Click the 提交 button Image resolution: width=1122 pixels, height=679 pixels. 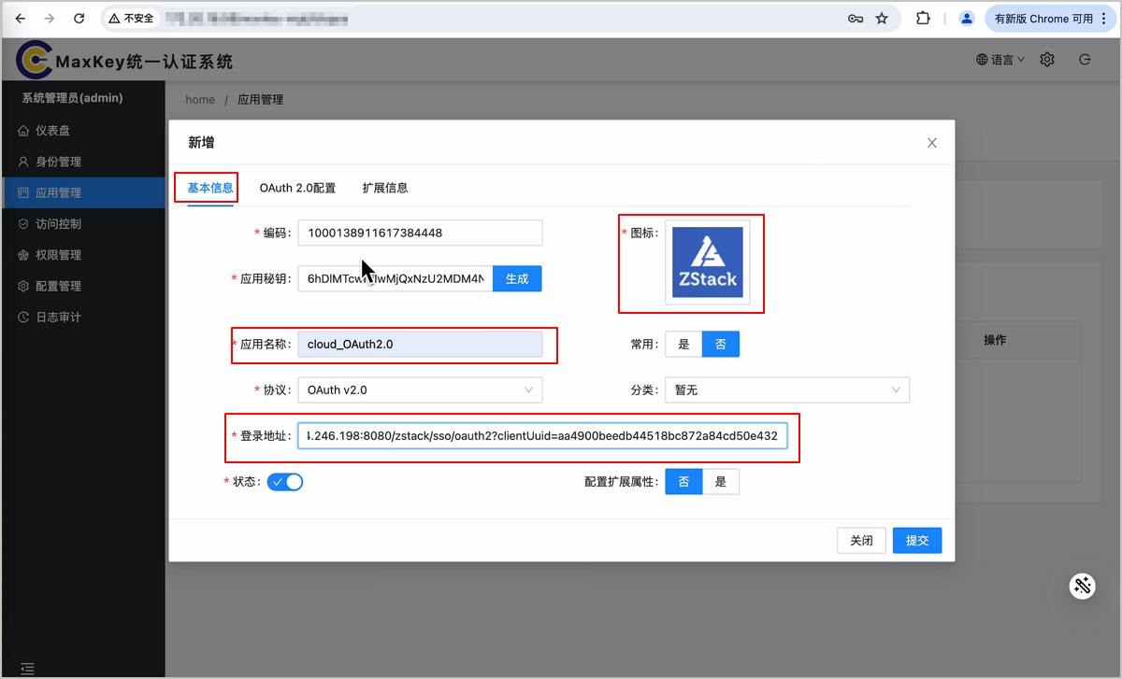coord(917,541)
